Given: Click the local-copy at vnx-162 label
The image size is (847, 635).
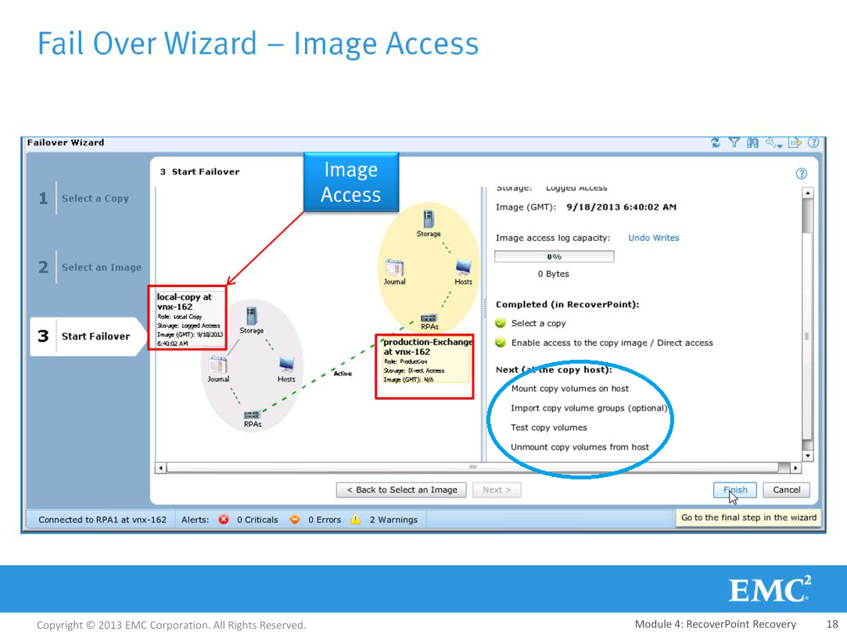Looking at the screenshot, I should pyautogui.click(x=185, y=301).
